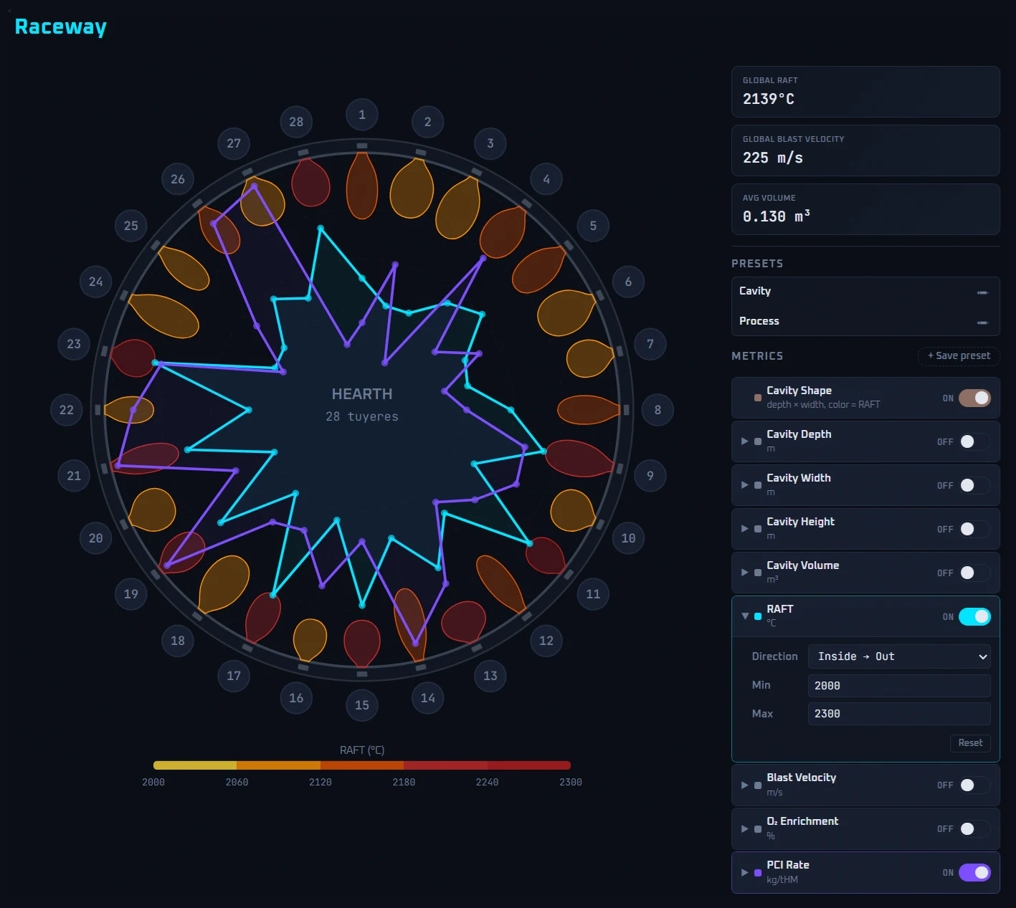Select tuyere marker 1 at the top
The height and width of the screenshot is (908, 1016).
(362, 115)
